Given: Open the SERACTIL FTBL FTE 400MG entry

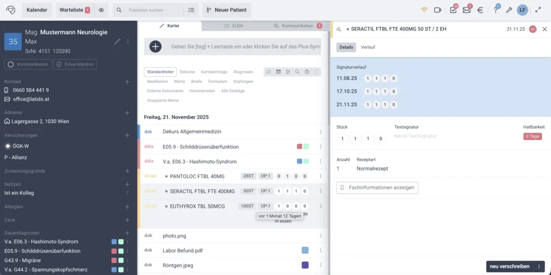Looking at the screenshot, I should pos(202,191).
